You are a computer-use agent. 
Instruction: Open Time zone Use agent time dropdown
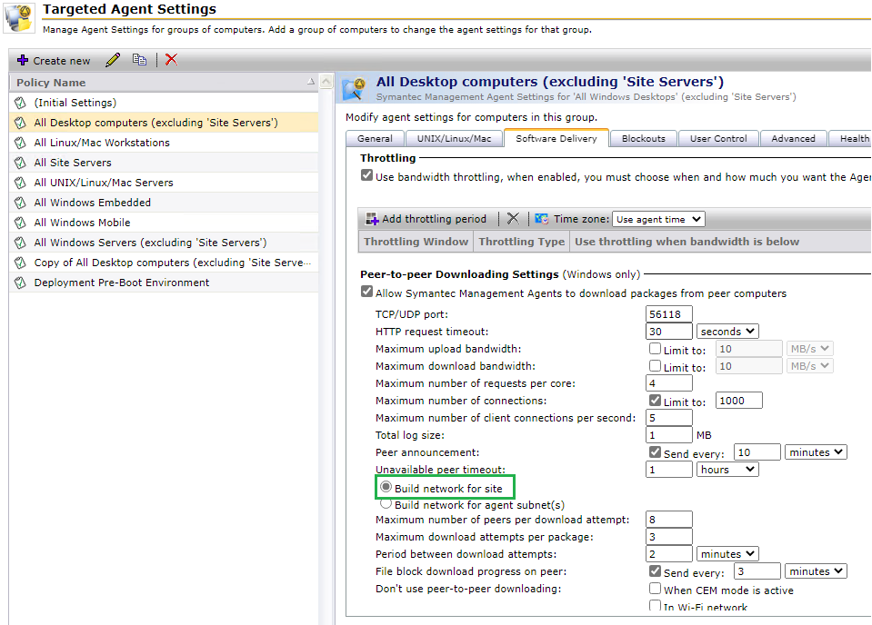[658, 219]
